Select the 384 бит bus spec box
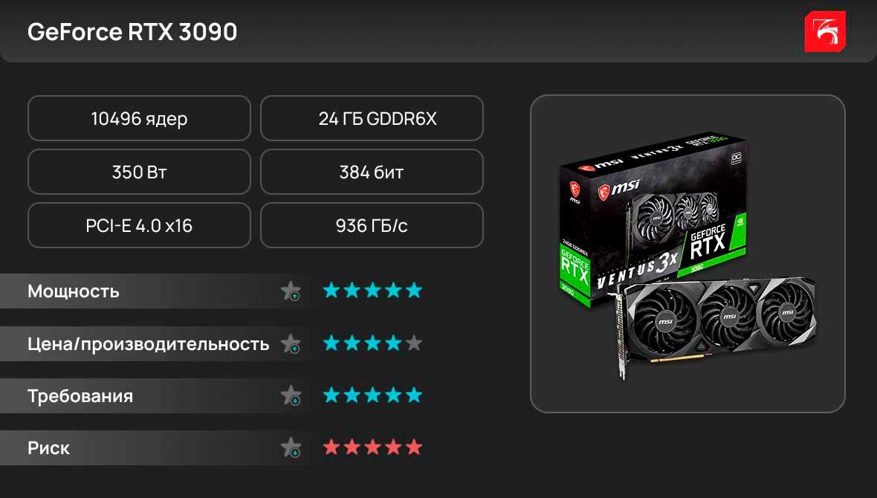877x498 pixels. click(x=372, y=172)
